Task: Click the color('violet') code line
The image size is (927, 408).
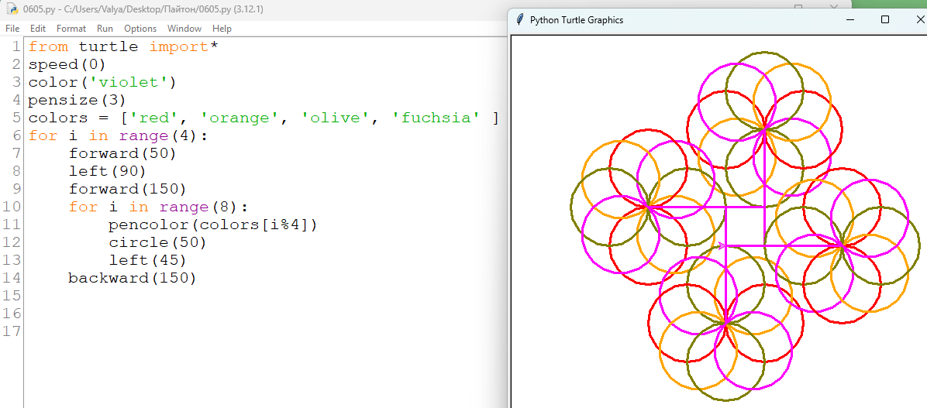Action: pos(102,82)
